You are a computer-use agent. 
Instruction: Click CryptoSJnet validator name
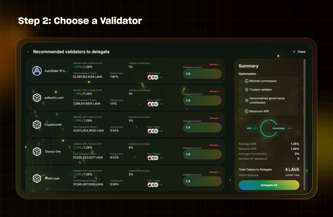tap(53, 125)
